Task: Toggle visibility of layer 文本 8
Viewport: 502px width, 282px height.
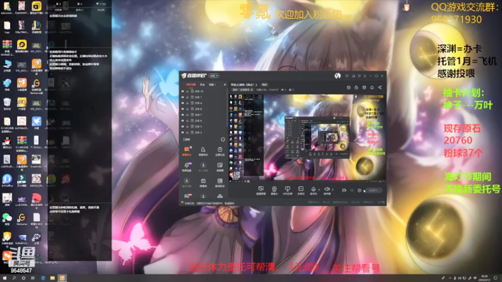Action: tap(183, 109)
